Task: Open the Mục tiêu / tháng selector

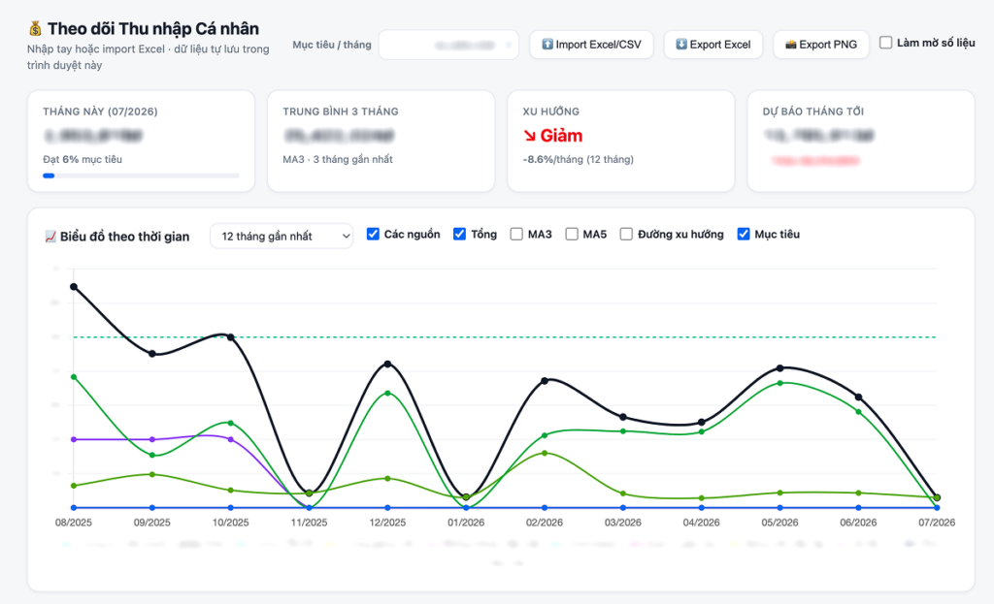Action: pos(448,45)
